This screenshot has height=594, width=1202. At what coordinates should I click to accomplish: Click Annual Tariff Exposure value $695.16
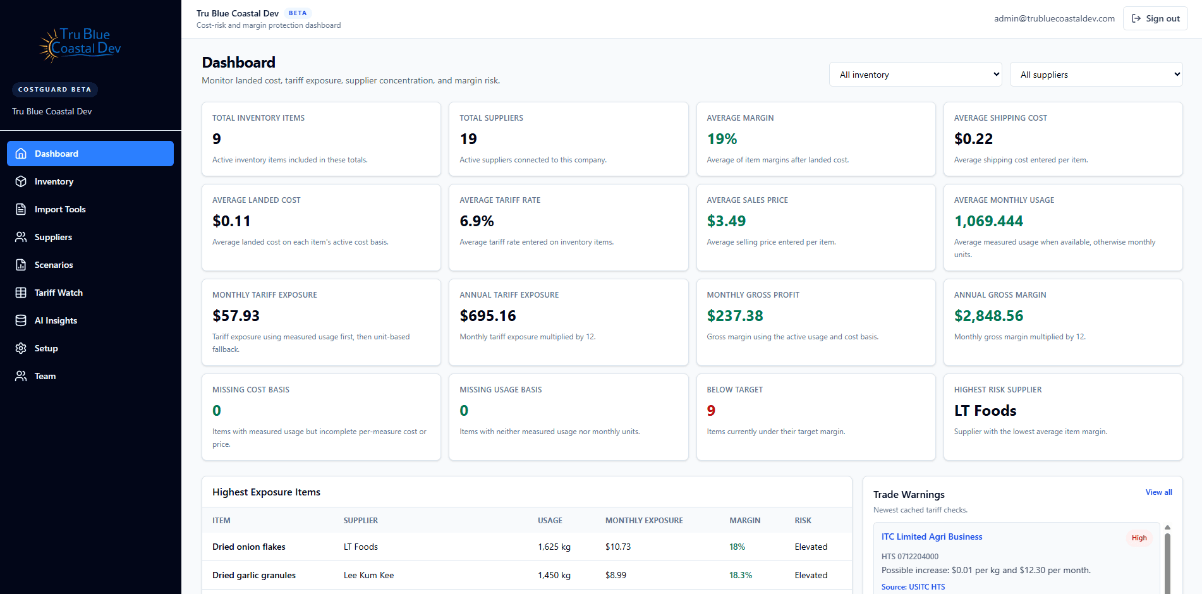[x=487, y=316]
